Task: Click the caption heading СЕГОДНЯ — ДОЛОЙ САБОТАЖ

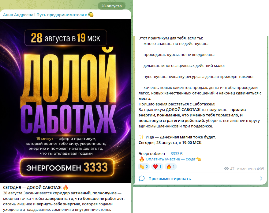Action: coord(32,187)
